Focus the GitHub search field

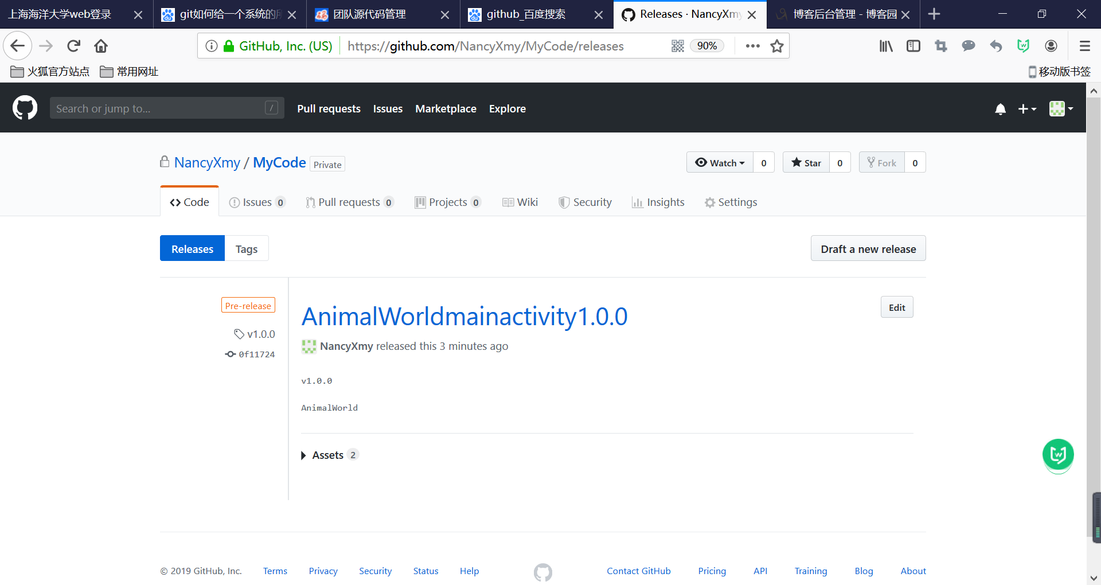click(167, 108)
